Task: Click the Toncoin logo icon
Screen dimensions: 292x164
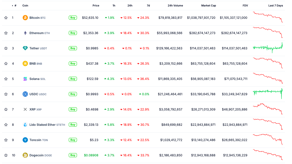Action: [x=25, y=140]
